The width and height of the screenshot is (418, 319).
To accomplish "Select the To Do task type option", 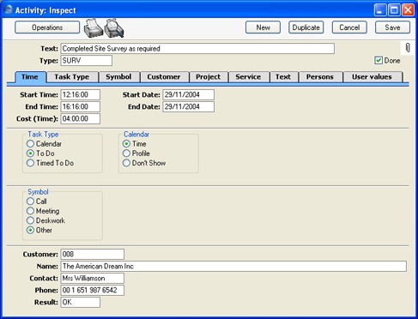I will point(30,153).
